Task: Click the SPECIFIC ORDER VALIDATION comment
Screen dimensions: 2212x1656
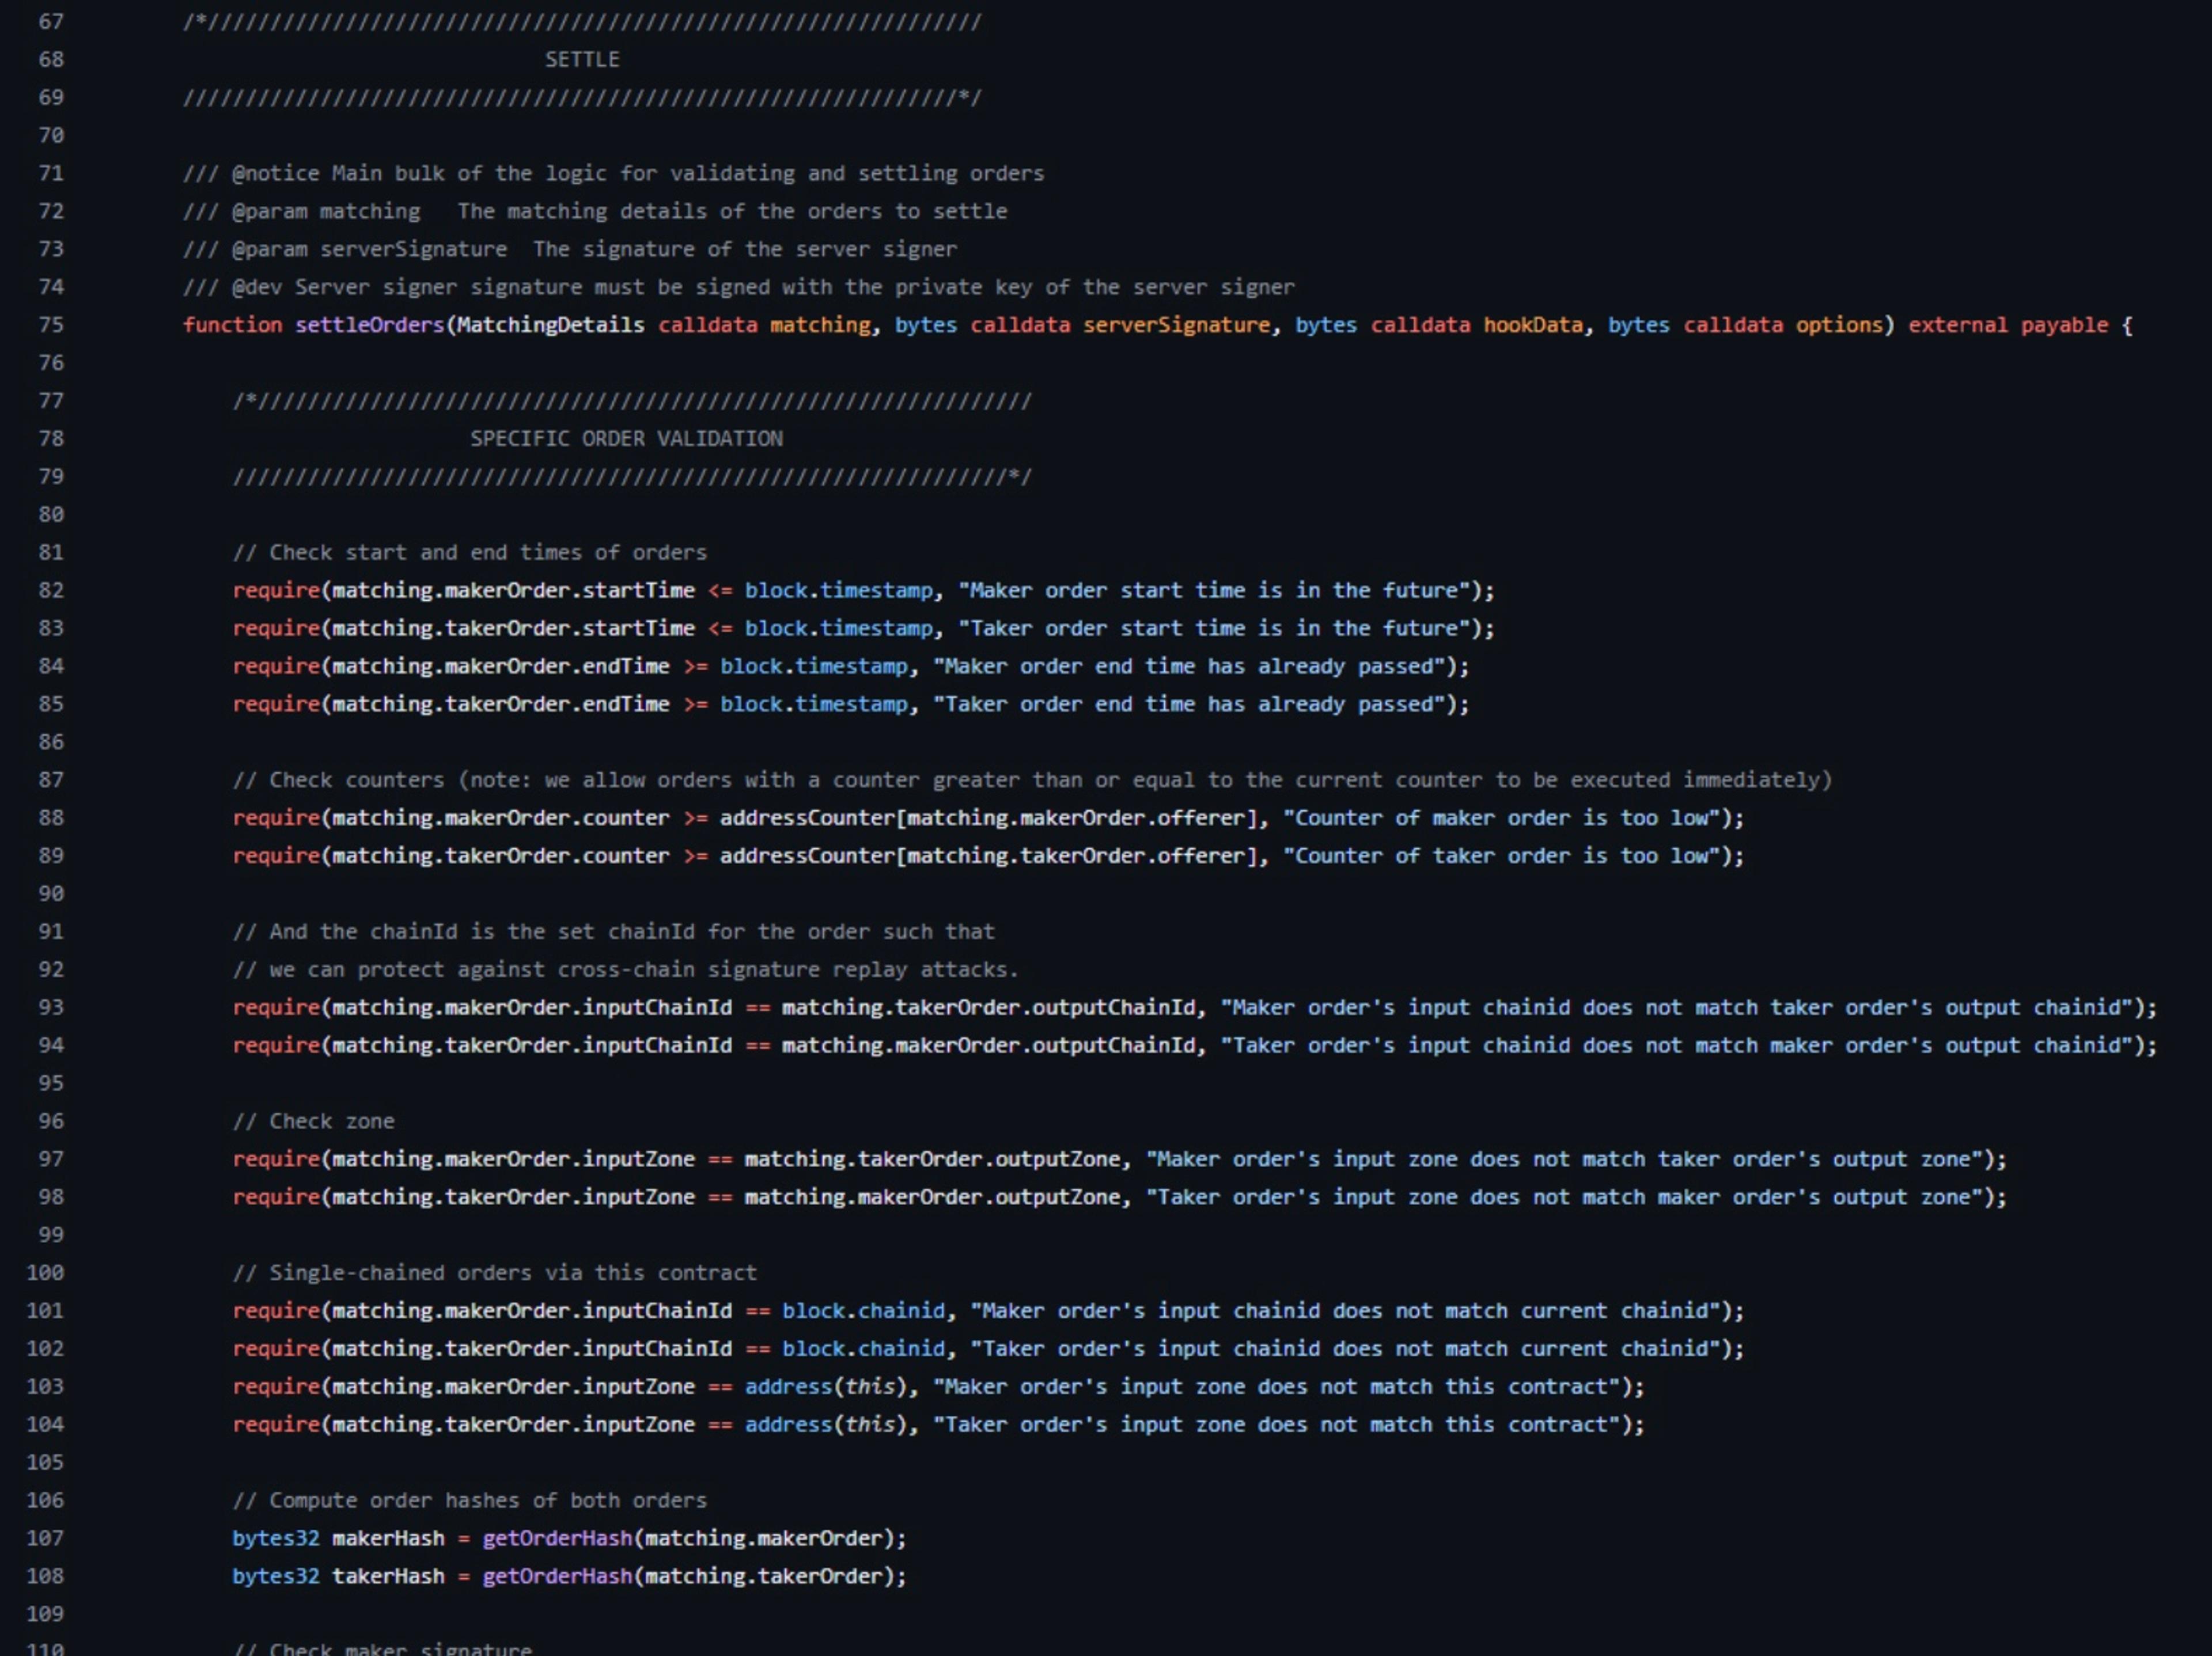Action: pyautogui.click(x=626, y=439)
